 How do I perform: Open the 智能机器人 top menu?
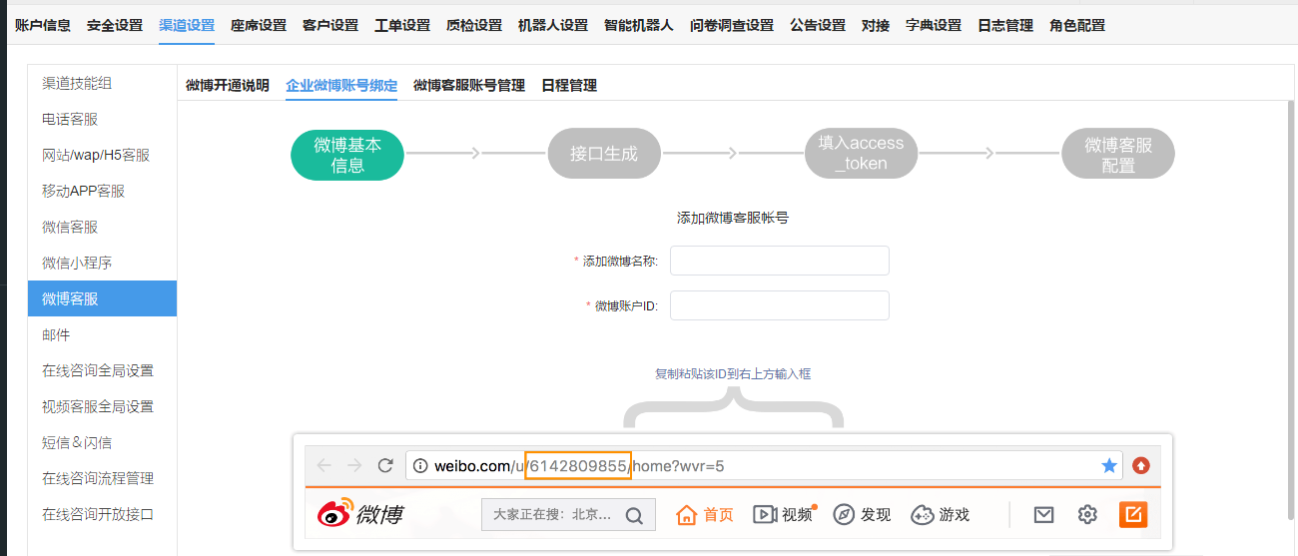(x=639, y=25)
